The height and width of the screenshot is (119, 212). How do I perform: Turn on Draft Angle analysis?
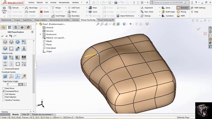coord(168,12)
